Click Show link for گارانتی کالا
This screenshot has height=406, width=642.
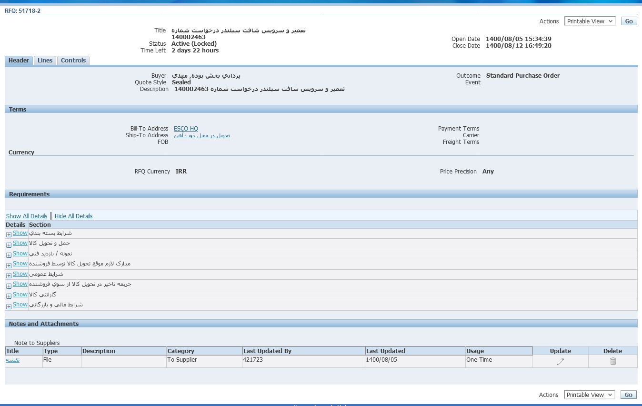[x=20, y=294]
